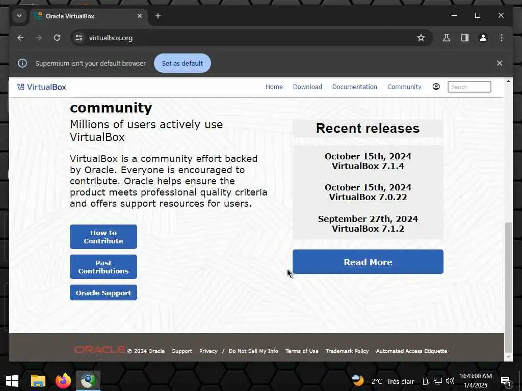Click the Oracle Support button

click(103, 293)
